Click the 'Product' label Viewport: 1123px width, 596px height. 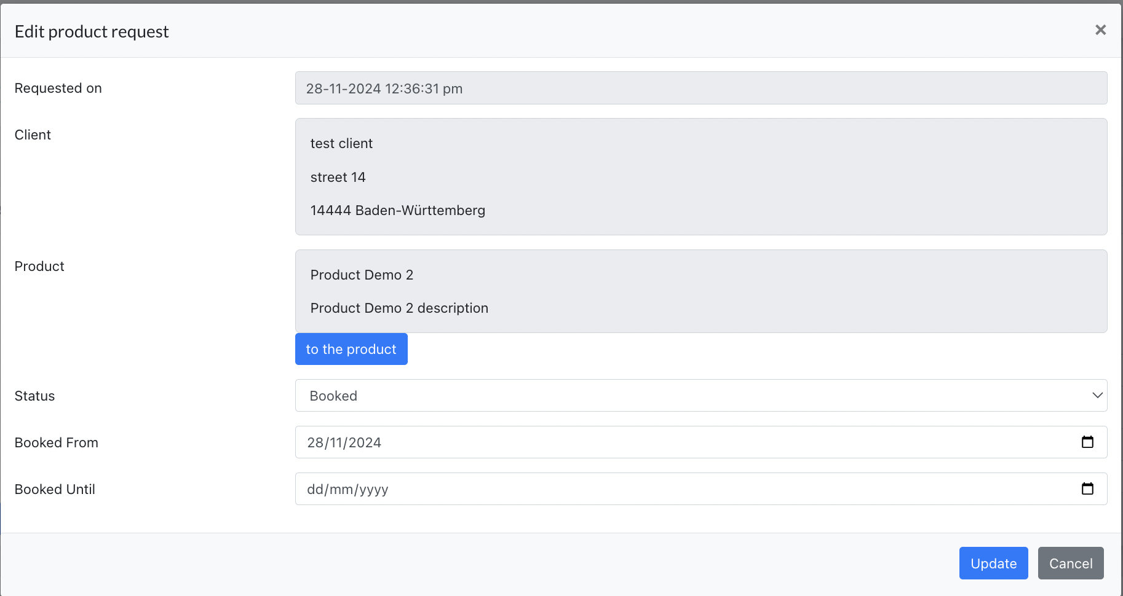click(x=39, y=266)
